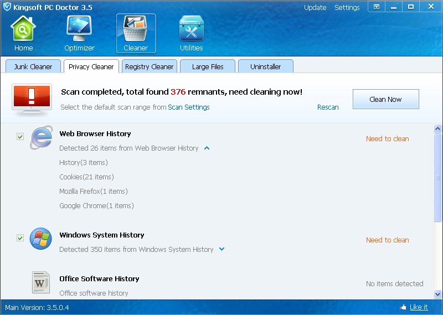The image size is (443, 315).
Task: Select the Cleaner basket icon
Action: [x=135, y=29]
